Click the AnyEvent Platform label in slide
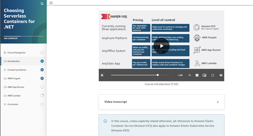 point(114,38)
